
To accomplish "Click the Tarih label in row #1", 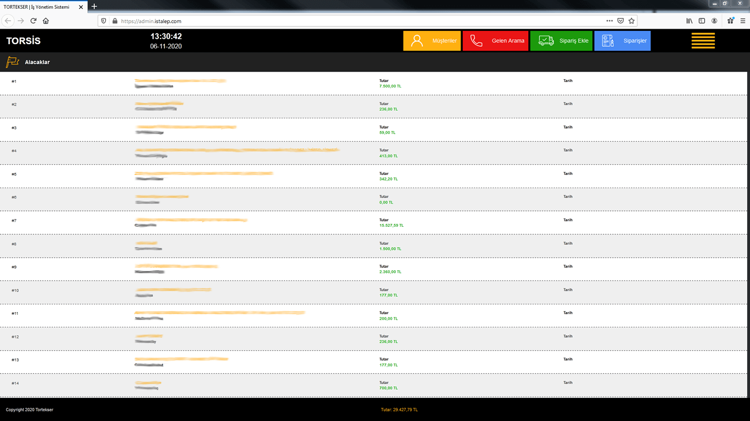I will point(567,81).
